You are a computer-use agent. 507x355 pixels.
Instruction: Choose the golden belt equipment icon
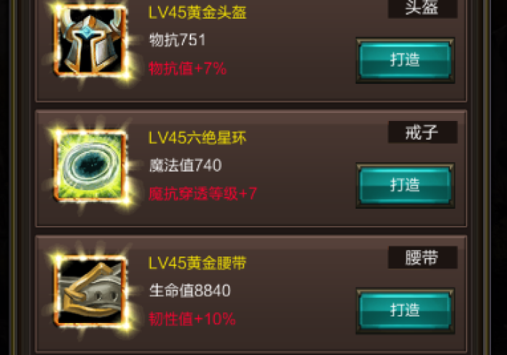91,290
